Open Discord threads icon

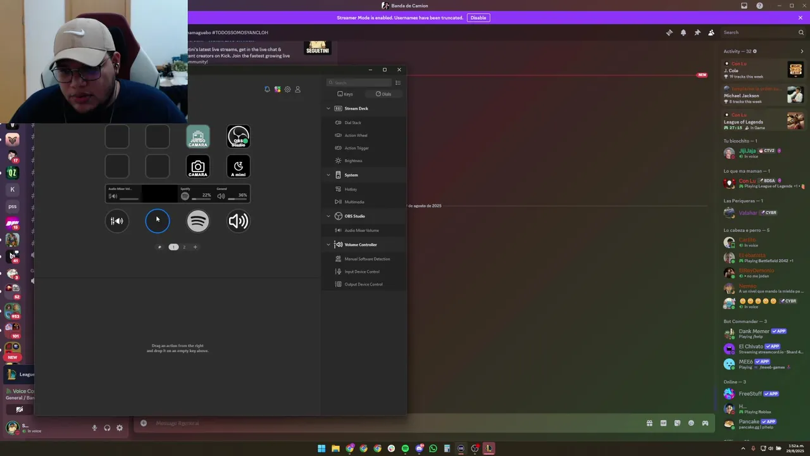pyautogui.click(x=670, y=32)
